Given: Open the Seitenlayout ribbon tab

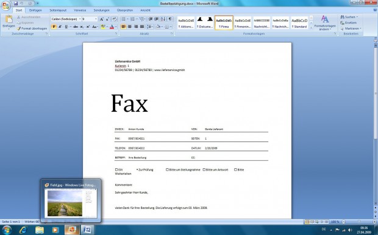Looking at the screenshot, I should pyautogui.click(x=58, y=10).
